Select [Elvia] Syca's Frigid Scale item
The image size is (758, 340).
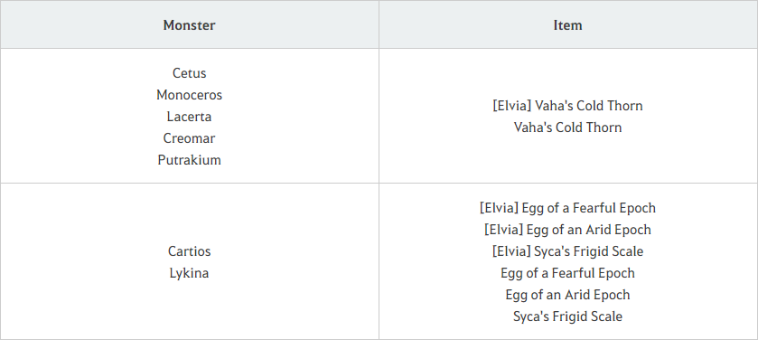pos(567,251)
